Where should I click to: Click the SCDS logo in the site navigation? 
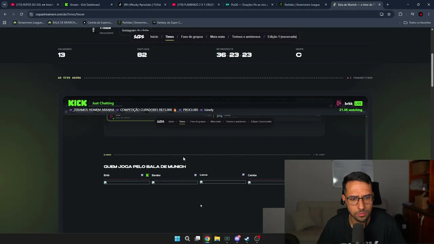click(139, 37)
